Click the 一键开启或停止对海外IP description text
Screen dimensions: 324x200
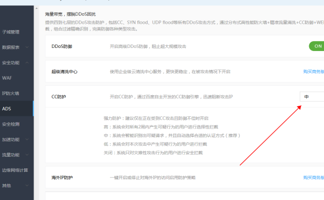pyautogui.click(x=153, y=177)
